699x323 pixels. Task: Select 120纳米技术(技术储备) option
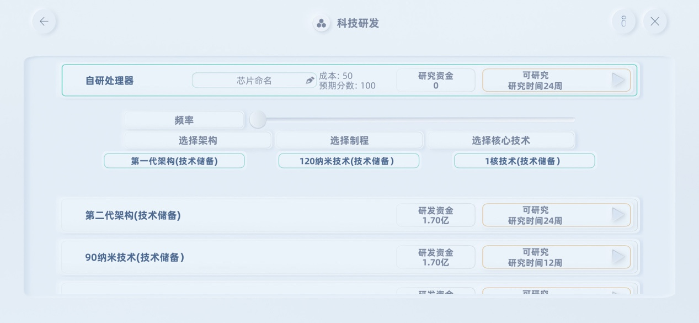click(349, 161)
